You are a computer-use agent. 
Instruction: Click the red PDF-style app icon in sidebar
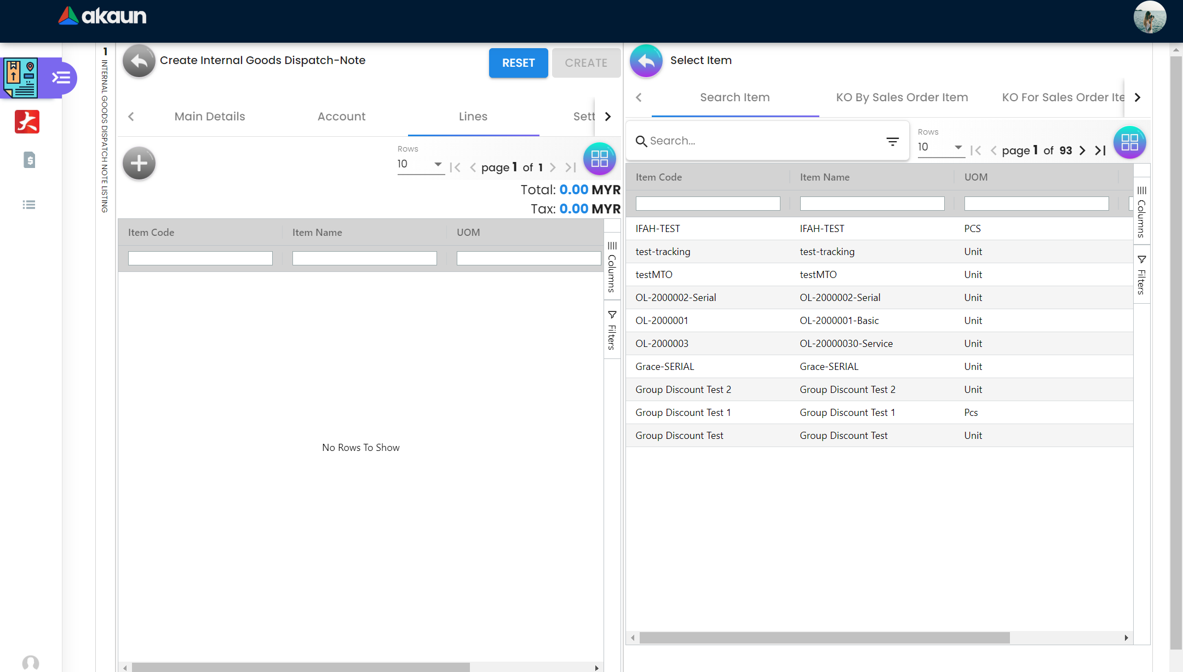point(27,121)
